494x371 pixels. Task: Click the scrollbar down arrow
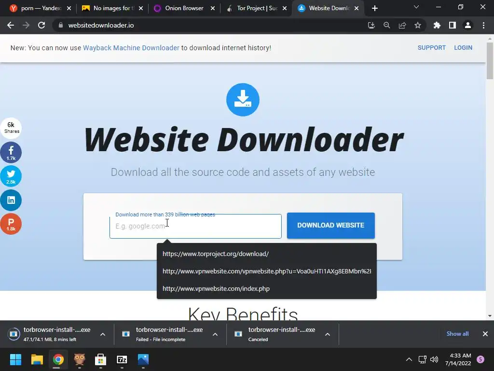(x=490, y=316)
